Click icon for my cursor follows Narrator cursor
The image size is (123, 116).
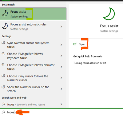tap(3, 76)
